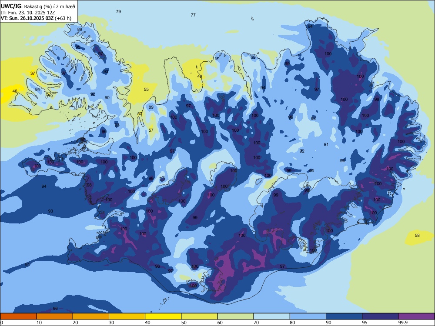Choose the light green 60–70 legend swatch

tap(235, 316)
